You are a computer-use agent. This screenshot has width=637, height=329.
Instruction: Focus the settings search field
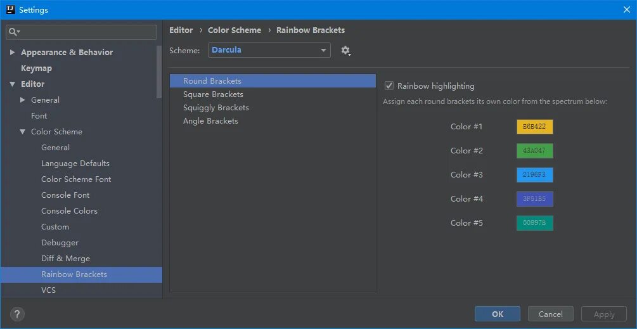click(x=81, y=32)
